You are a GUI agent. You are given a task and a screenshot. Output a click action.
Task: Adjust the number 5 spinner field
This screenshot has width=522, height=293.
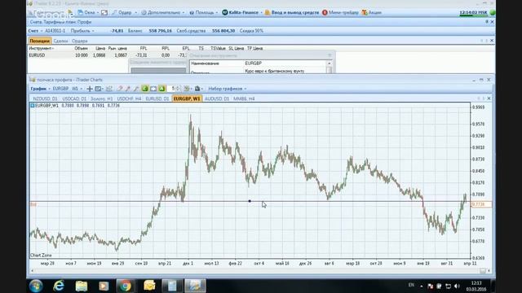174,89
